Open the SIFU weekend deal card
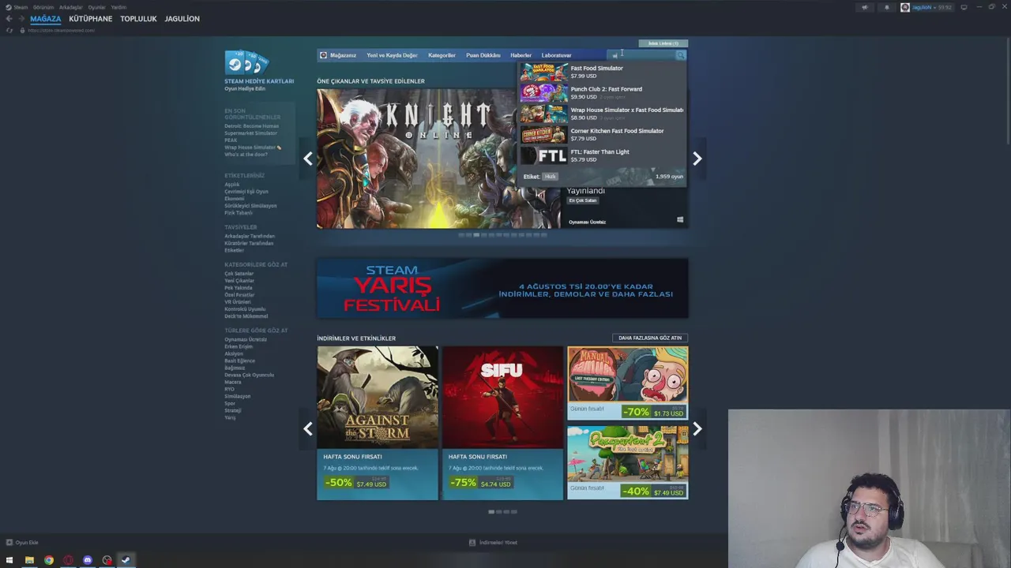Screen dimensions: 1011x568 [x=502, y=423]
